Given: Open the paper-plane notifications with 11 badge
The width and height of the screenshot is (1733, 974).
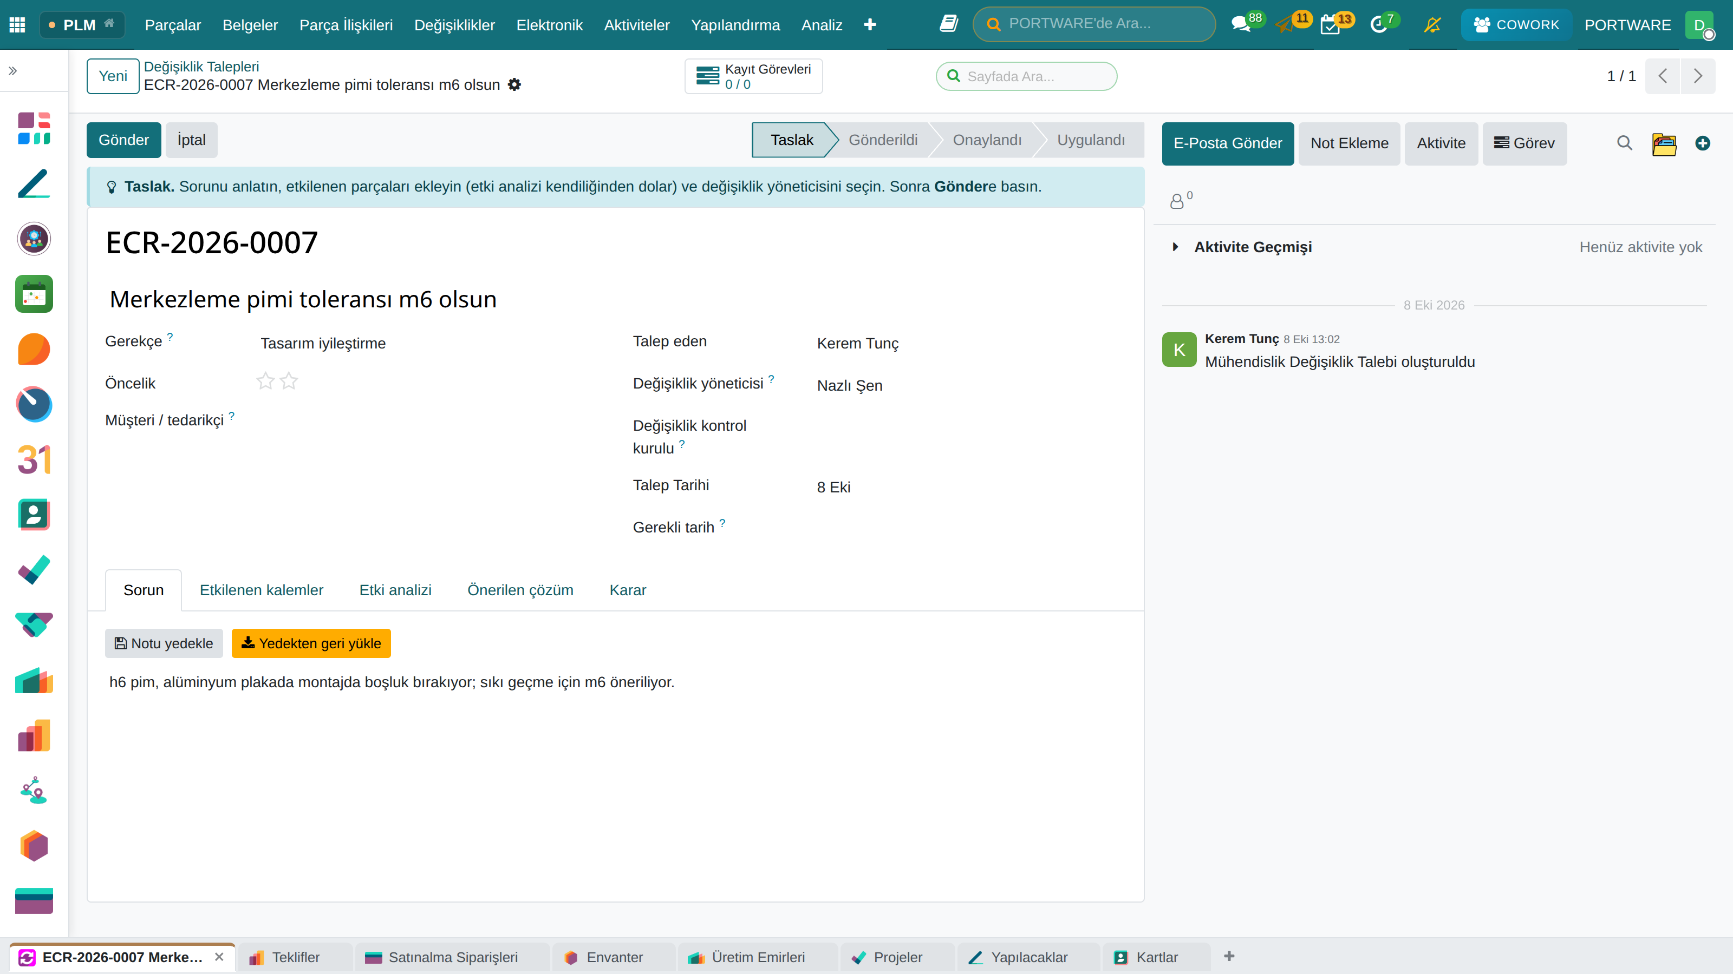Looking at the screenshot, I should [1285, 25].
